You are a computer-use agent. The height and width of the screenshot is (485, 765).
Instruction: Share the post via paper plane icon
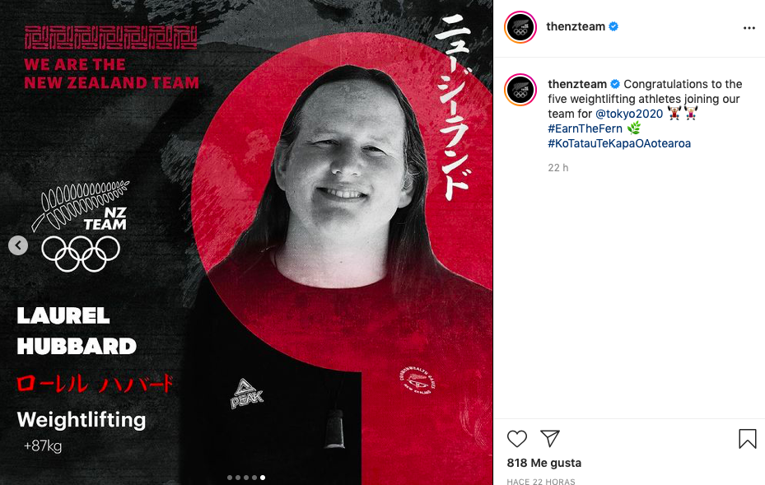550,438
